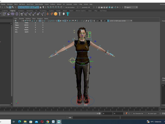Open Photoshop from the taskbar
The height and width of the screenshot is (124, 165).
pyautogui.click(x=53, y=122)
